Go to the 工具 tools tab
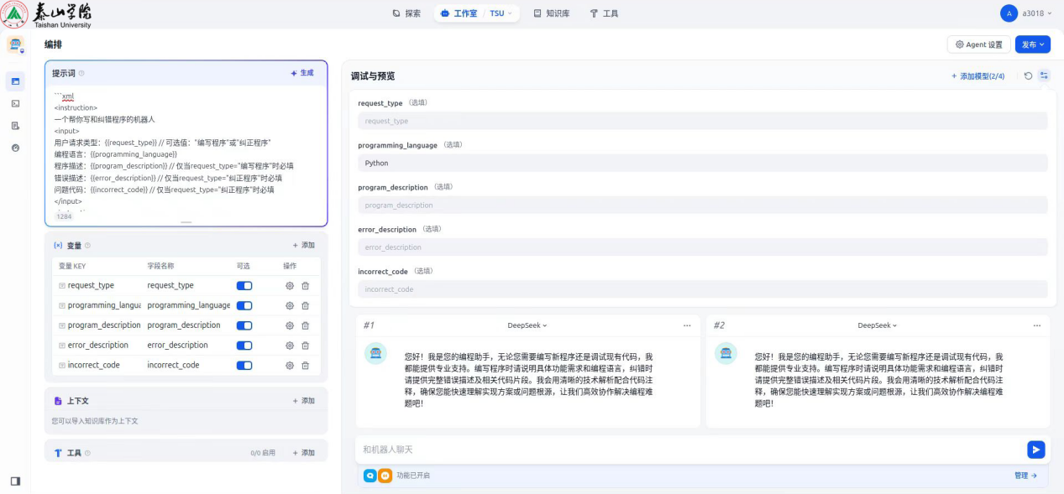Image resolution: width=1064 pixels, height=494 pixels. click(x=604, y=13)
